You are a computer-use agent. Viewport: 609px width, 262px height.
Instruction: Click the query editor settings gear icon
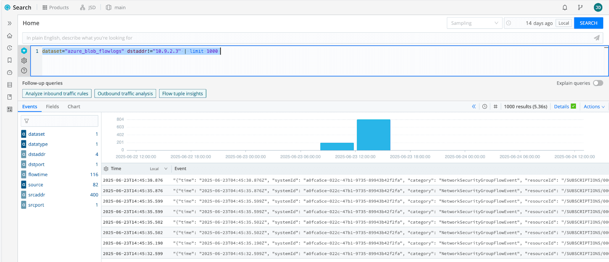point(24,60)
